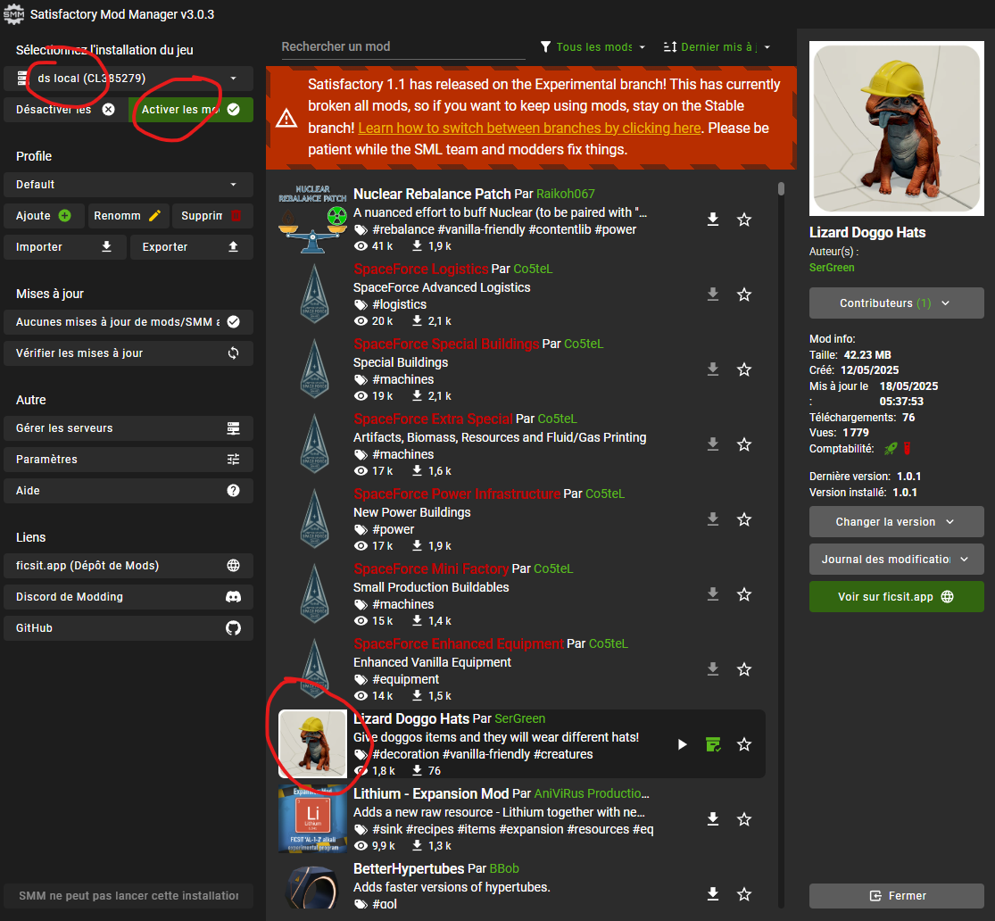The height and width of the screenshot is (921, 995).
Task: Click the SMM gear logo in title
Action: tap(13, 14)
